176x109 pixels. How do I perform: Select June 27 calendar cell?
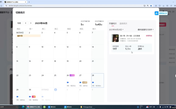coord(85,80)
